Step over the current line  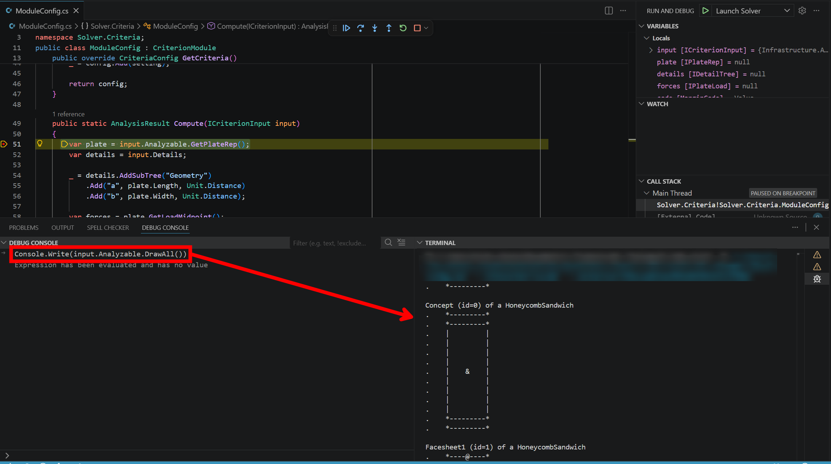[x=361, y=28]
